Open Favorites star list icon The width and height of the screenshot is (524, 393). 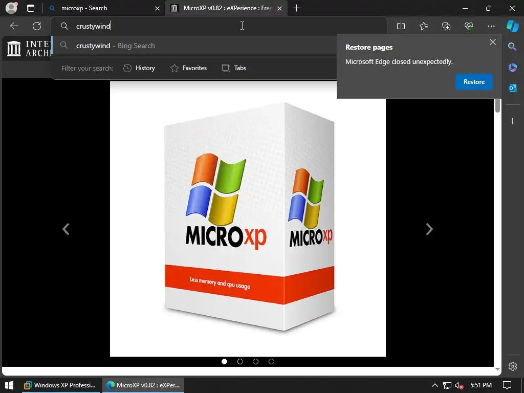coord(423,26)
